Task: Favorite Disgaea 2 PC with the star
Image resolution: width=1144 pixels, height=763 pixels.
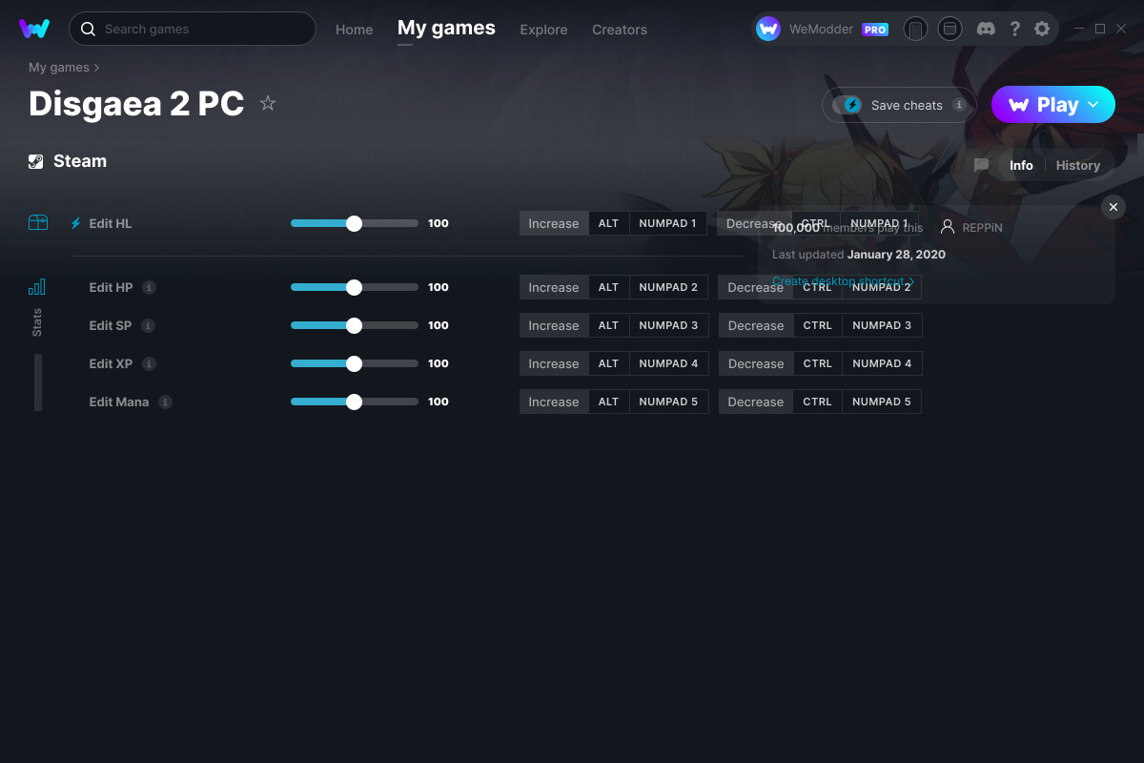Action: pyautogui.click(x=268, y=103)
